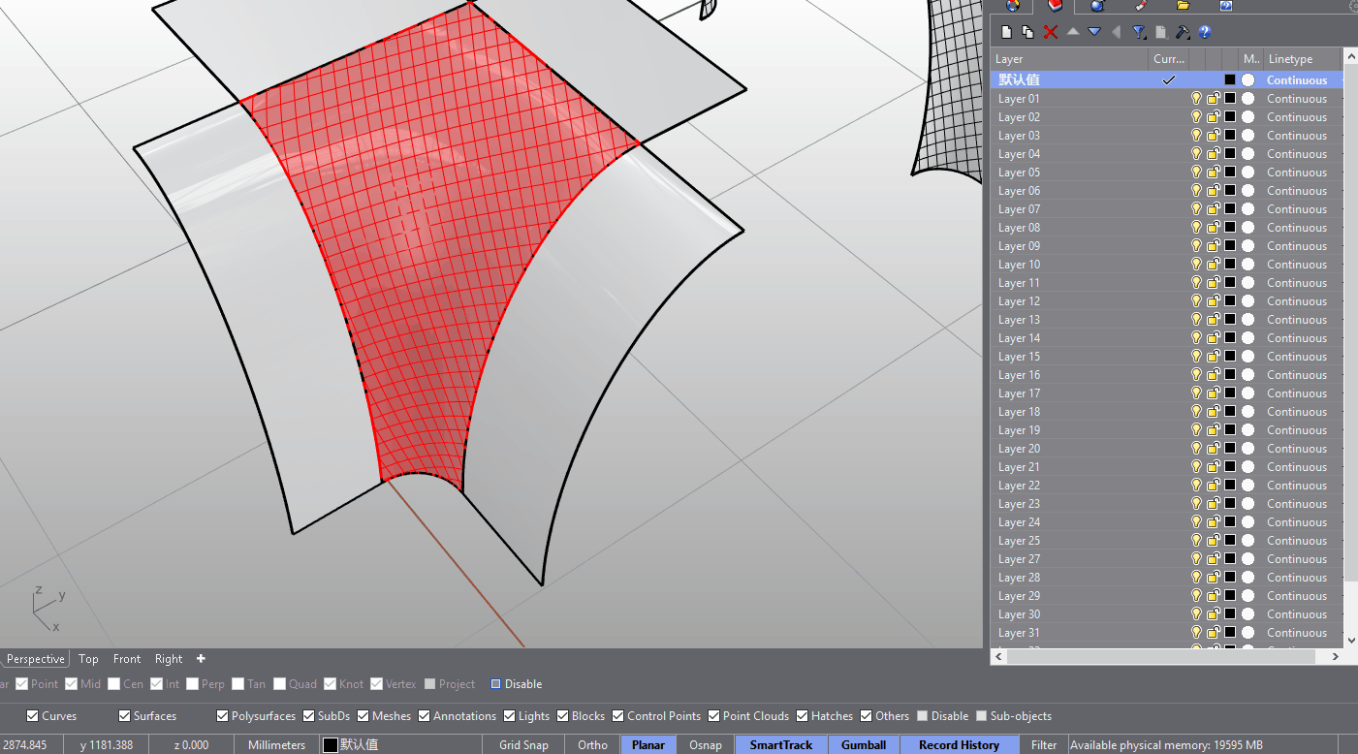Screen dimensions: 1358x754
Task: Lock Layer 20 using its padlock icon
Action: click(1213, 449)
